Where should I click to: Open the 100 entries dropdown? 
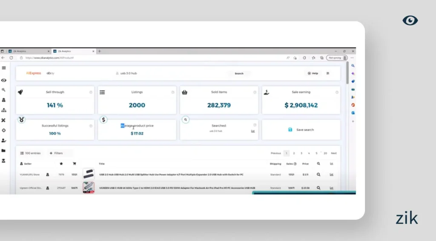[30, 153]
